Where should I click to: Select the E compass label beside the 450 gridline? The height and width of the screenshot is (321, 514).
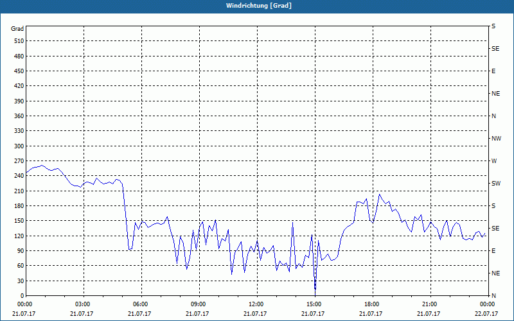pos(493,71)
